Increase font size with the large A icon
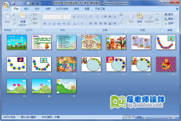 click(x=74, y=17)
